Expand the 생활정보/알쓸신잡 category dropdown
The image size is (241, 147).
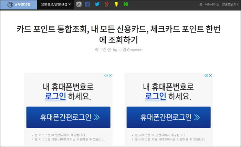point(56,4)
